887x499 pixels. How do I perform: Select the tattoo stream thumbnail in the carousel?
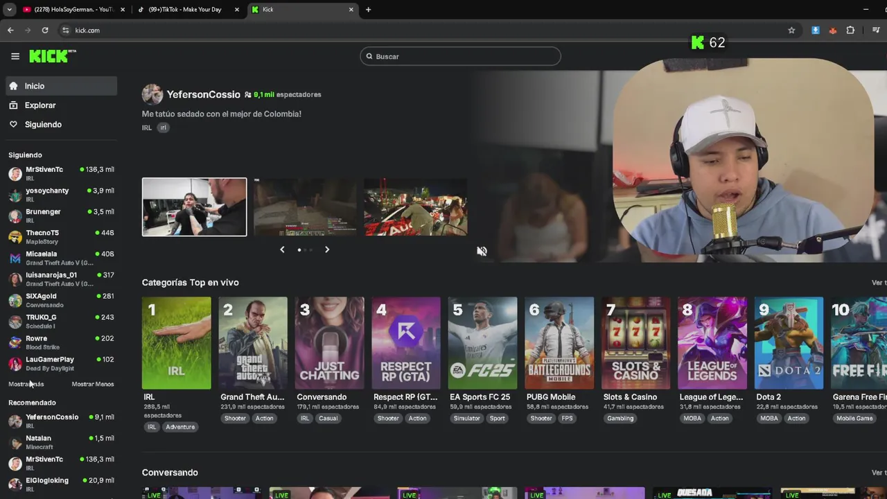pyautogui.click(x=194, y=207)
